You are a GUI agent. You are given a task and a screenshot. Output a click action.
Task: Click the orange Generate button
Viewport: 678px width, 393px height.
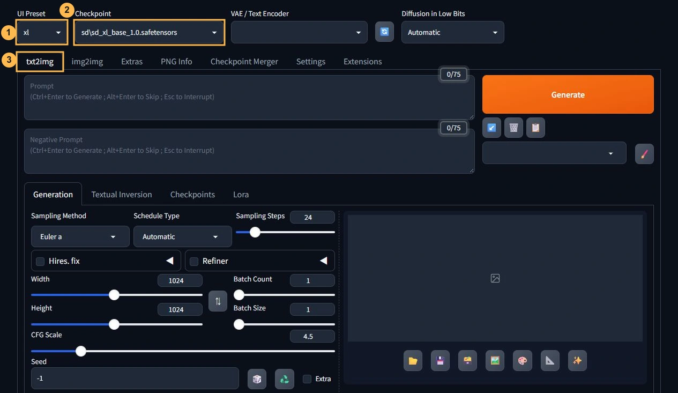tap(568, 94)
